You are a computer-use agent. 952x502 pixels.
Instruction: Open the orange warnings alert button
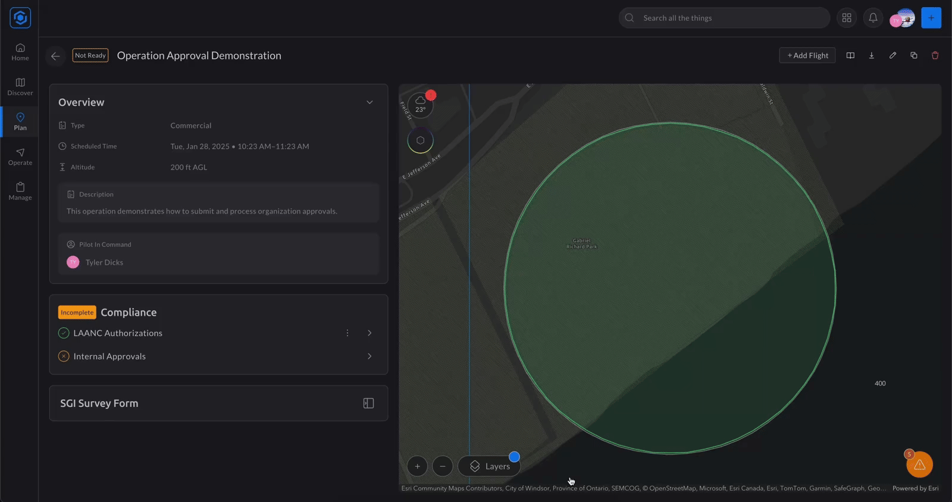tap(919, 465)
